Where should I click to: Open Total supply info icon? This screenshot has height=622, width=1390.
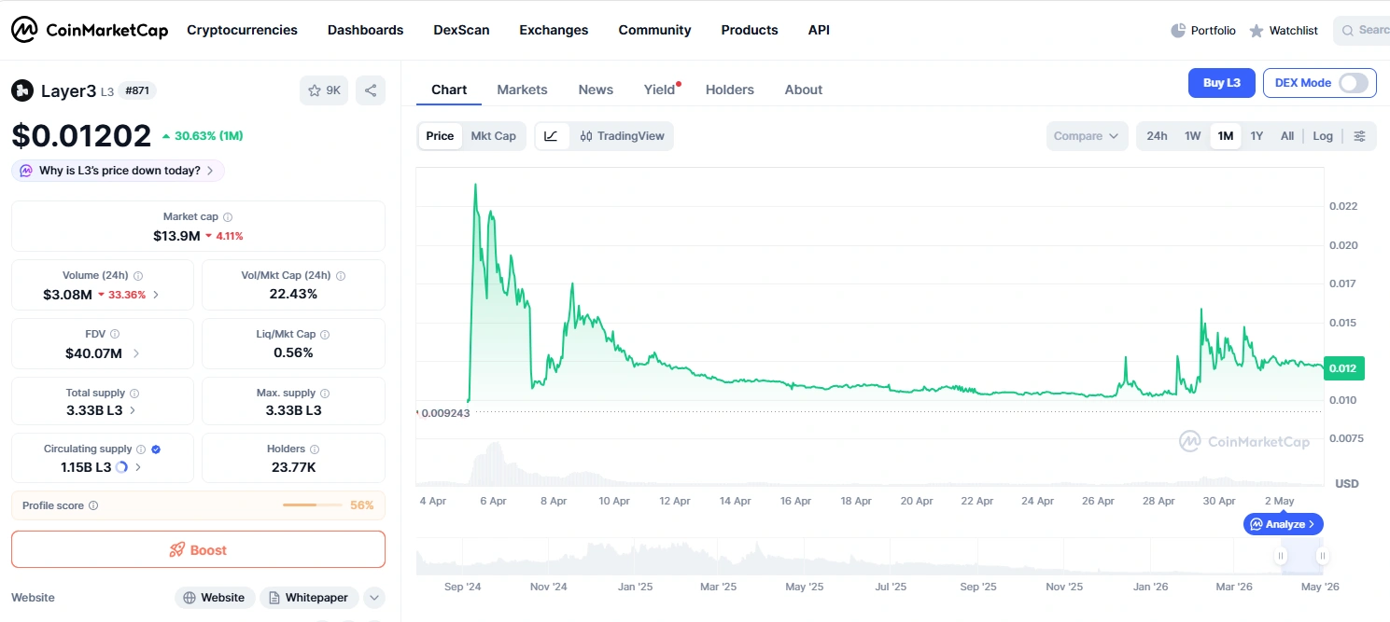(134, 394)
